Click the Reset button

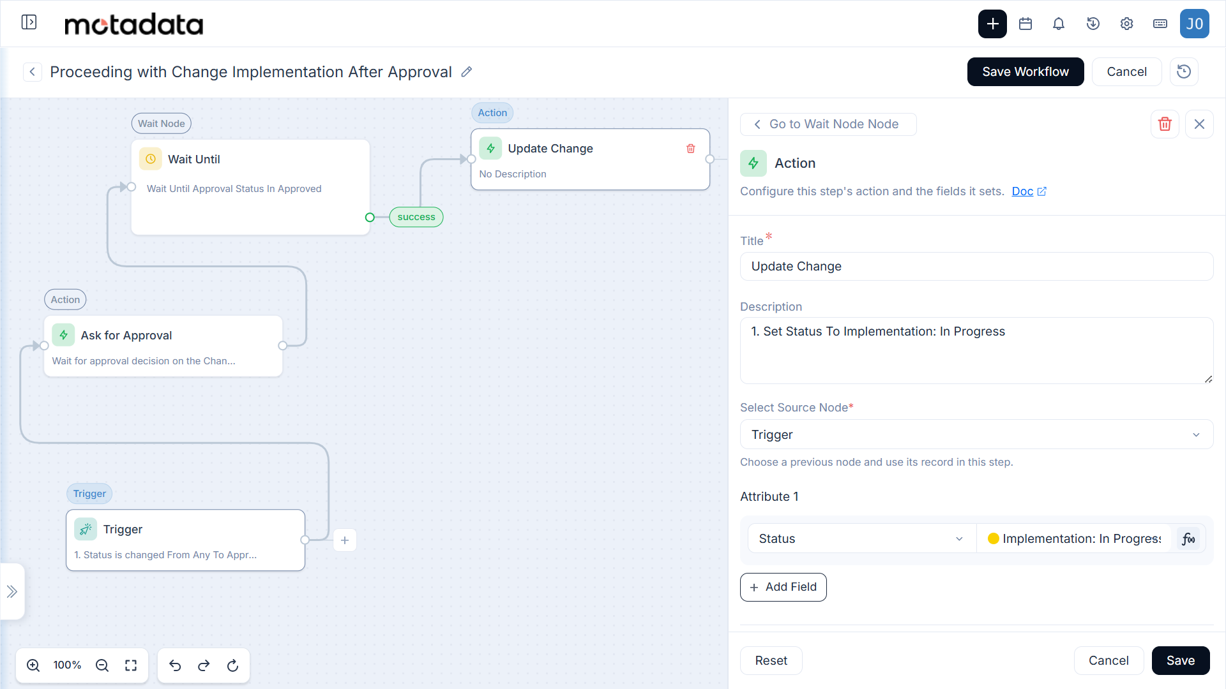(771, 660)
